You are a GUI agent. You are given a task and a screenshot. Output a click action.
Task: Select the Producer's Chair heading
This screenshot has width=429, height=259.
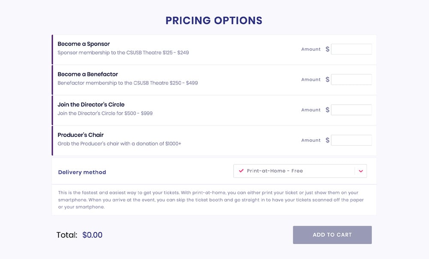(x=81, y=135)
